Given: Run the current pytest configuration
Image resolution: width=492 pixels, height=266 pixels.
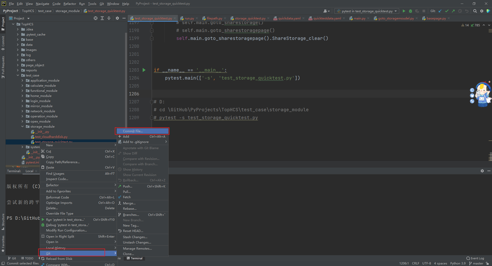Looking at the screenshot, I should [x=404, y=11].
